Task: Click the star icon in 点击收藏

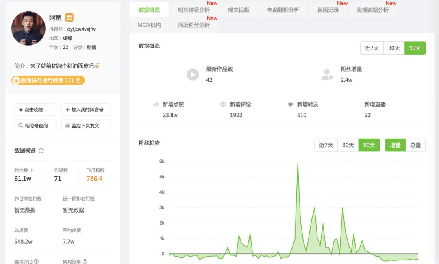Action: 21,110
